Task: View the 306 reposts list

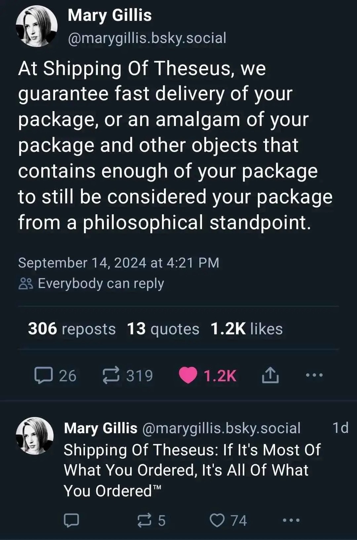Action: [71, 328]
